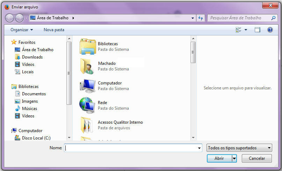This screenshot has height=171, width=282.
Task: Select Acessos Qualitor Interno folder name
Action: [120, 122]
